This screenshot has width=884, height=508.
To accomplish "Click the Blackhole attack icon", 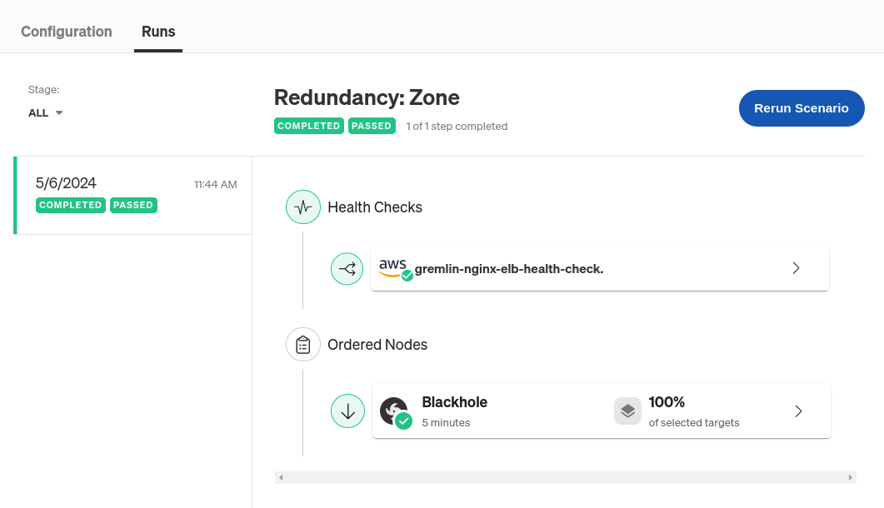I will (395, 412).
